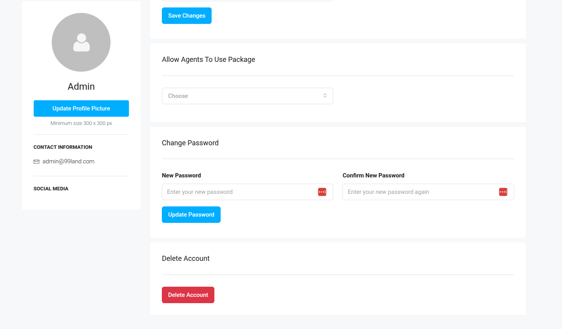
Task: Click Update Profile Picture button
Action: [x=81, y=108]
